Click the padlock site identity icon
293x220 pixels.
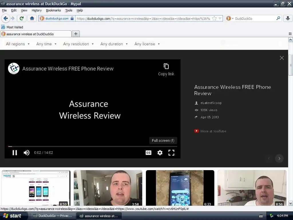(72, 18)
